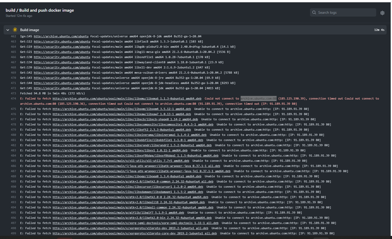
Task: Click the Build image in-progress status icon
Action: click(15, 30)
